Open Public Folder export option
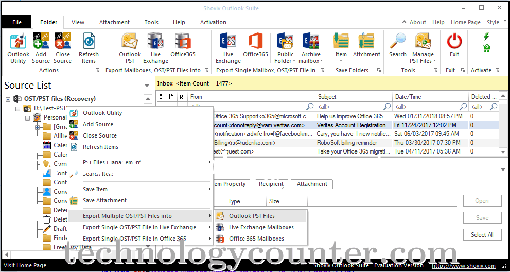This screenshot has height=272, width=510. point(285,48)
